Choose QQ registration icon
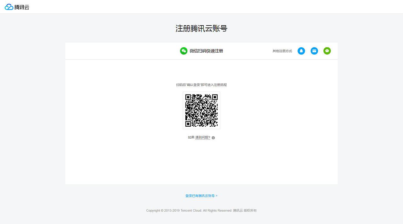This screenshot has width=403, height=224. [x=301, y=51]
